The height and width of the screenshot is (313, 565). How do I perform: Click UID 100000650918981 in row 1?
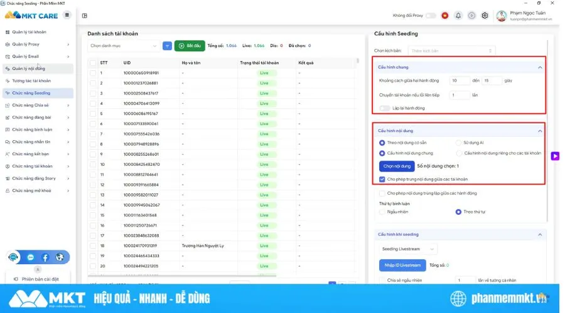coord(141,73)
